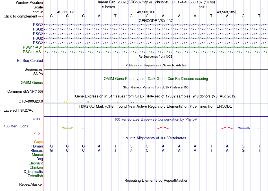Screen dimensions: 268x191
Task: Click the Zebrafish alignment row label
Action: point(35,176)
